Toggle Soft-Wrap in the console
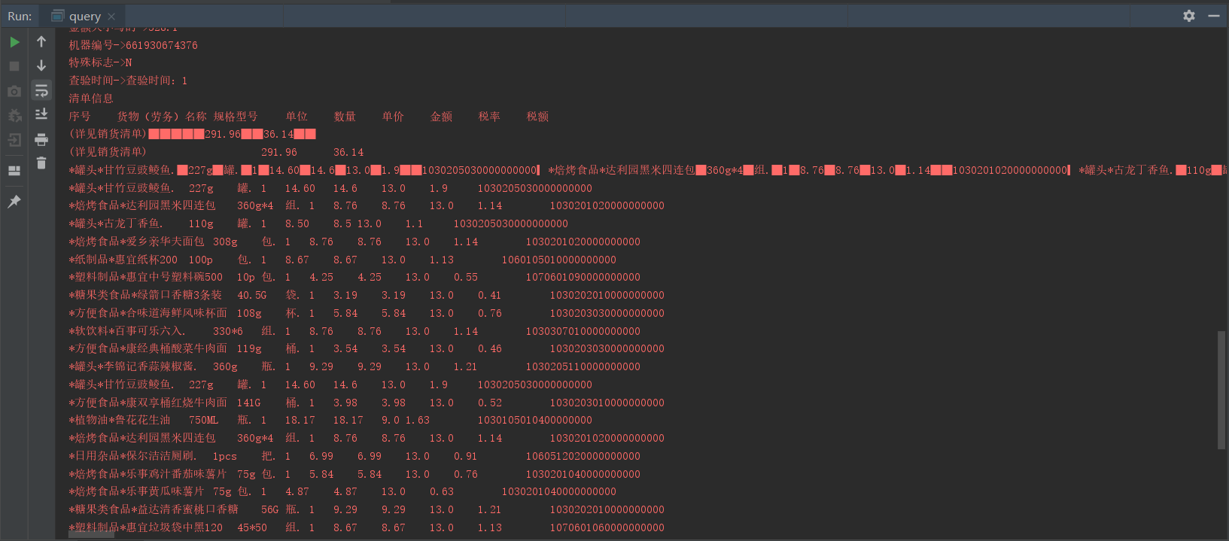Image resolution: width=1229 pixels, height=541 pixels. click(x=41, y=91)
